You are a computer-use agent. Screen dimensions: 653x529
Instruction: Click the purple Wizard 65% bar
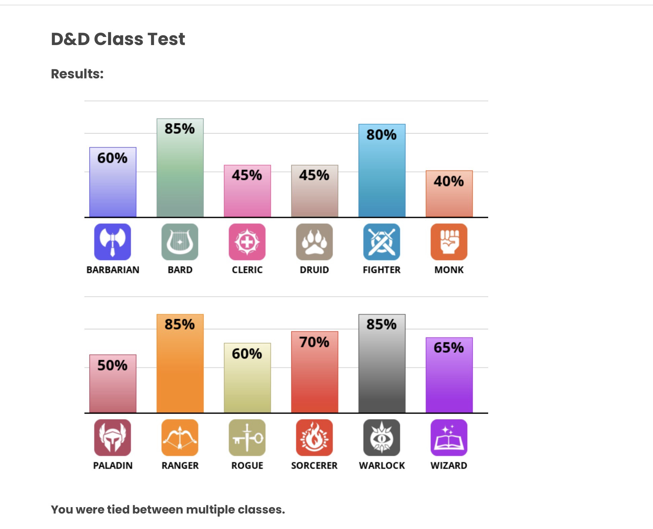point(449,380)
